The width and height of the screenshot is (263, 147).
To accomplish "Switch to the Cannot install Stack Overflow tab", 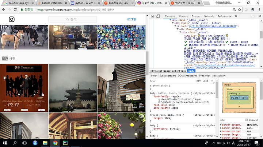I will click(51, 3).
